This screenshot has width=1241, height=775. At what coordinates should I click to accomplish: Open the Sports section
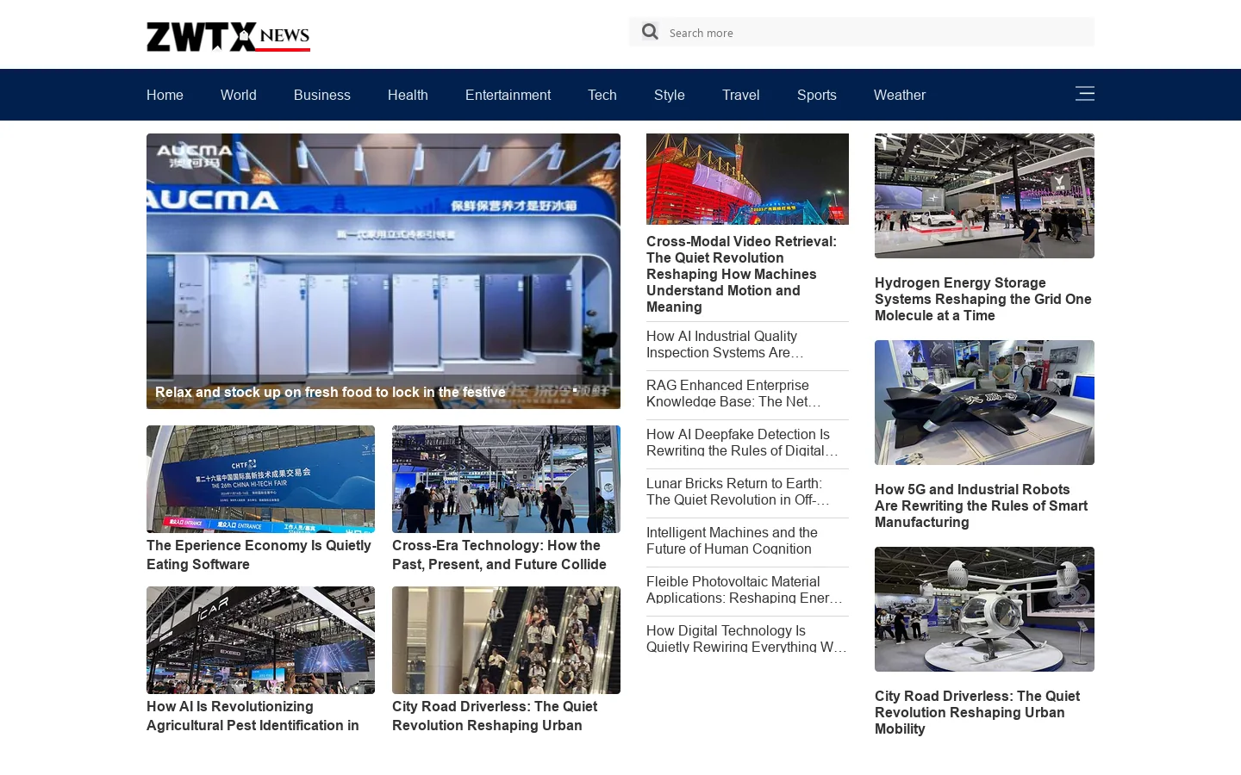[817, 95]
